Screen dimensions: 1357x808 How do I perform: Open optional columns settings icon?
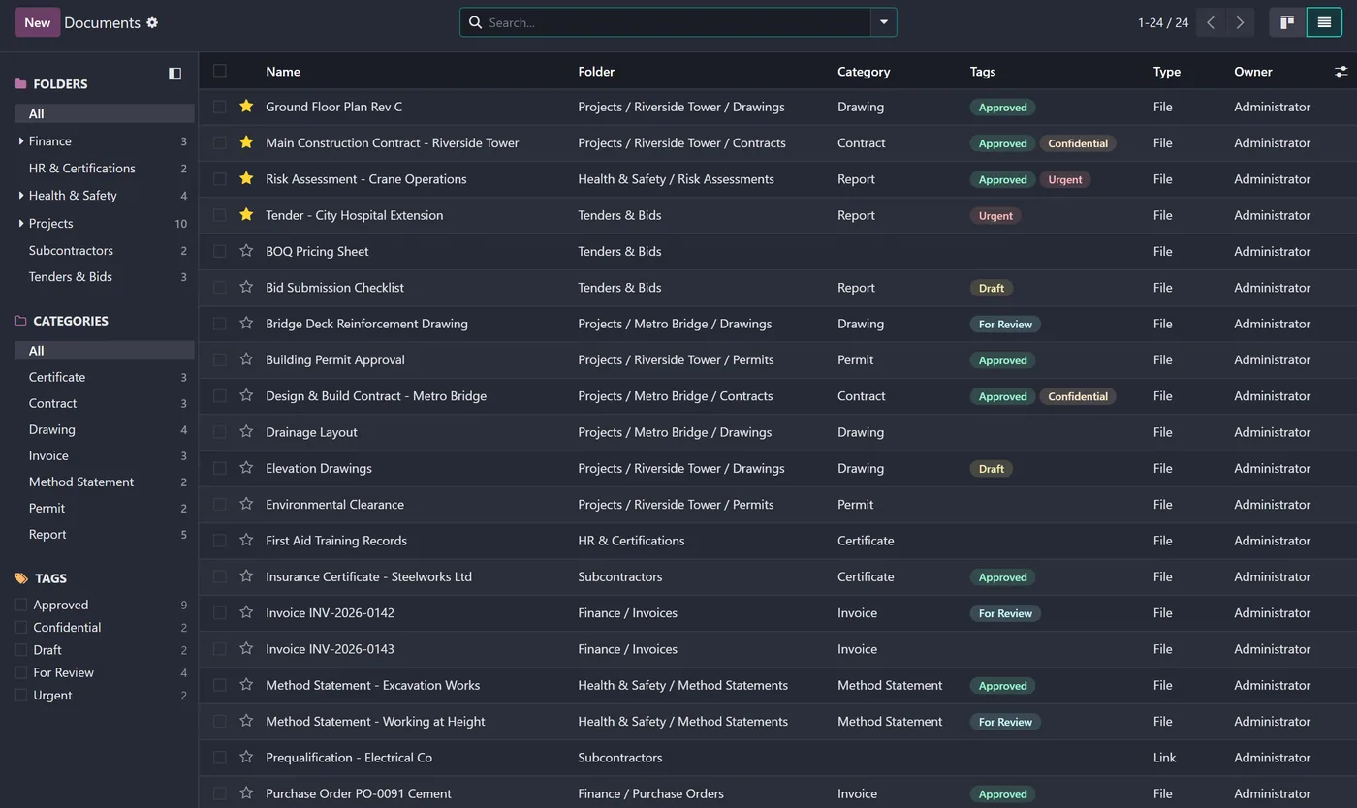[1341, 72]
